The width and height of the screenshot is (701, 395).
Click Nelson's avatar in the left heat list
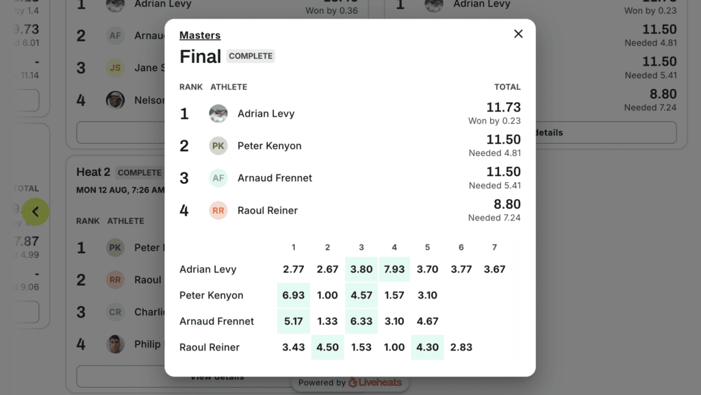(116, 100)
